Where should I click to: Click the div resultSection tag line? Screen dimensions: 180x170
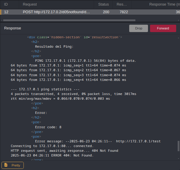74,37
